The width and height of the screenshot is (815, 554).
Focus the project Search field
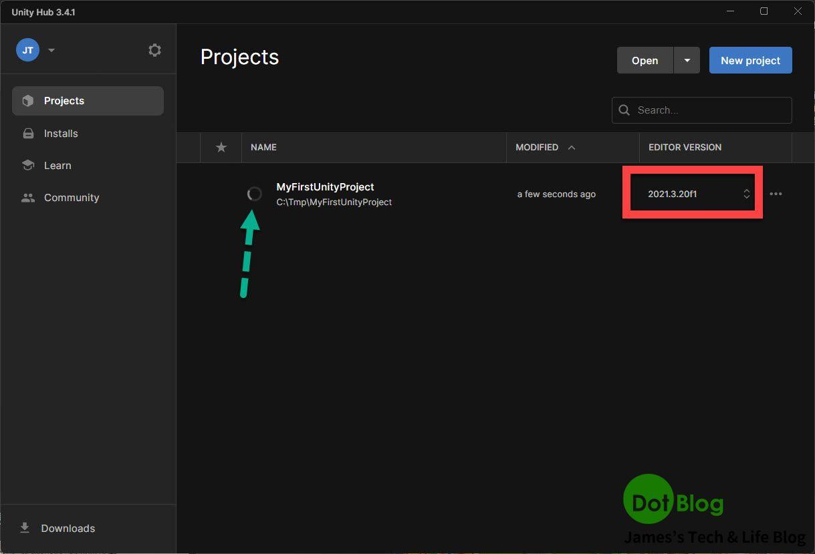(709, 110)
